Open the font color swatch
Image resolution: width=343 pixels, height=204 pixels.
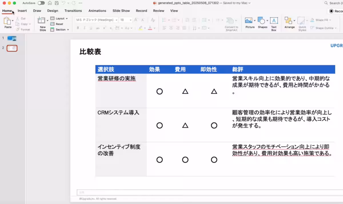click(151, 28)
